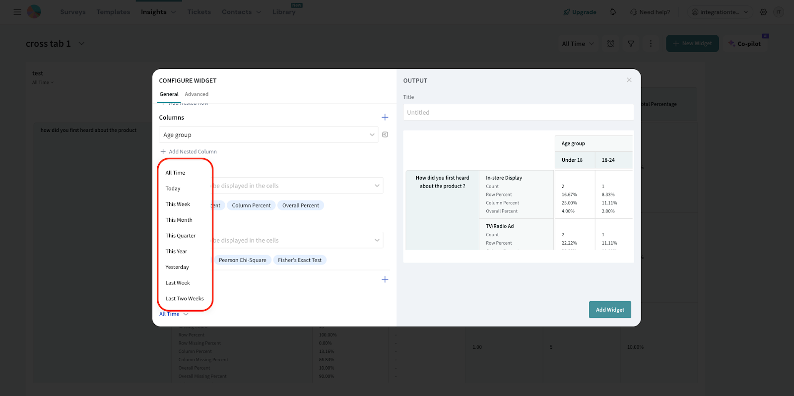Click the plus icon below statistics chips

click(385, 279)
